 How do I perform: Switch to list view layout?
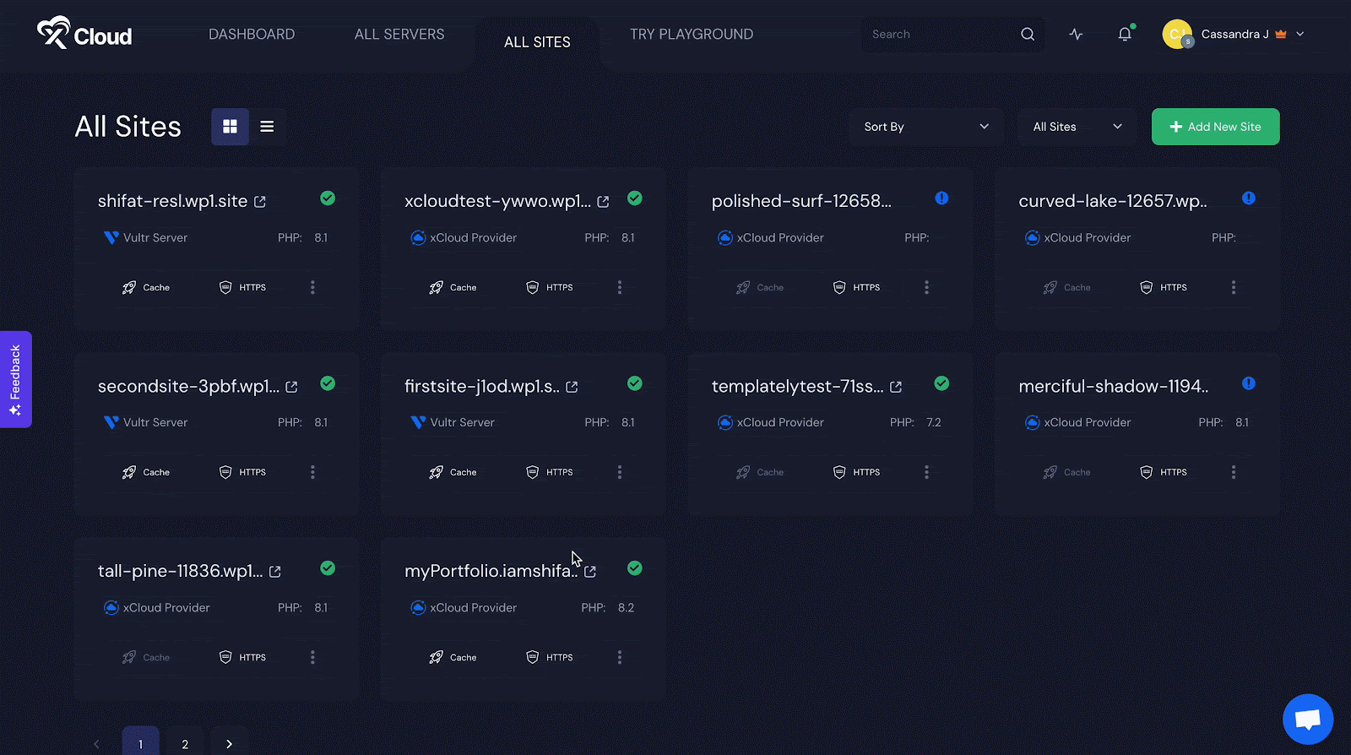(x=267, y=127)
